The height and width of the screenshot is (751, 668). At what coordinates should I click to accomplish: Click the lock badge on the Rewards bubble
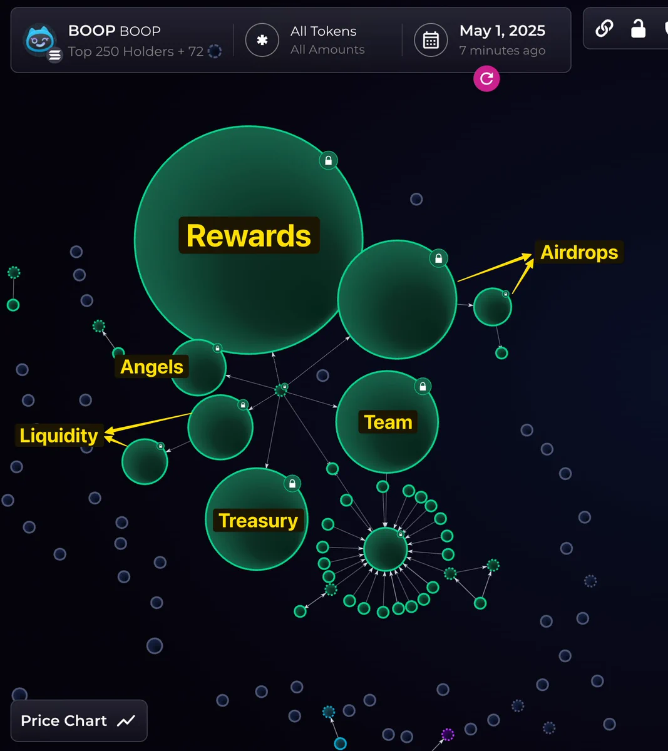tap(328, 161)
